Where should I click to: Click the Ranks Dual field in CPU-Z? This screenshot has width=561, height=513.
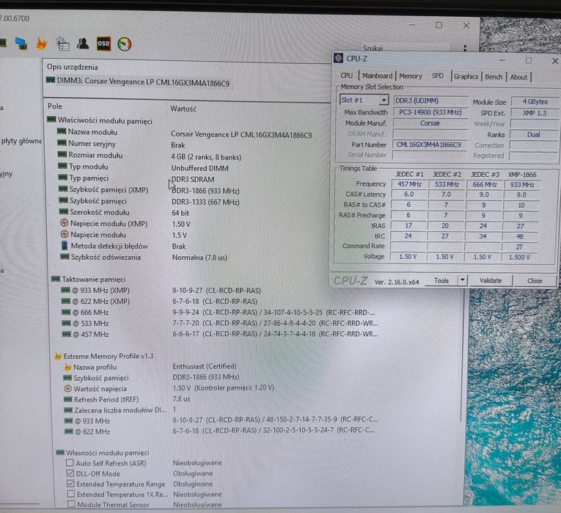pos(533,134)
